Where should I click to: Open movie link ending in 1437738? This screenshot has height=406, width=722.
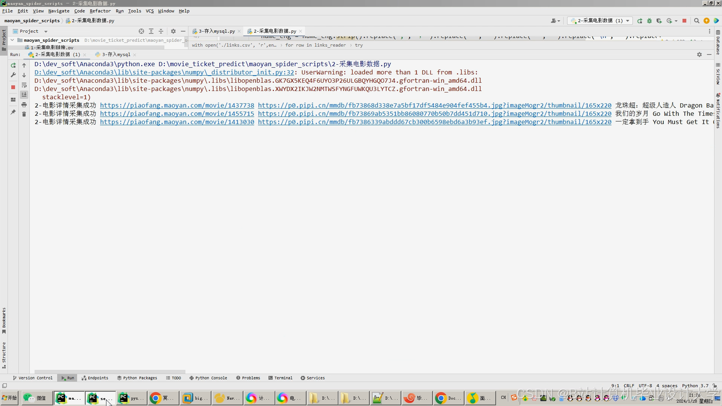[x=177, y=106]
